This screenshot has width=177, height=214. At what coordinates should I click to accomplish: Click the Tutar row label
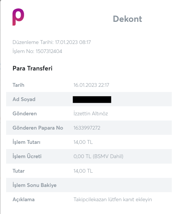click(19, 171)
